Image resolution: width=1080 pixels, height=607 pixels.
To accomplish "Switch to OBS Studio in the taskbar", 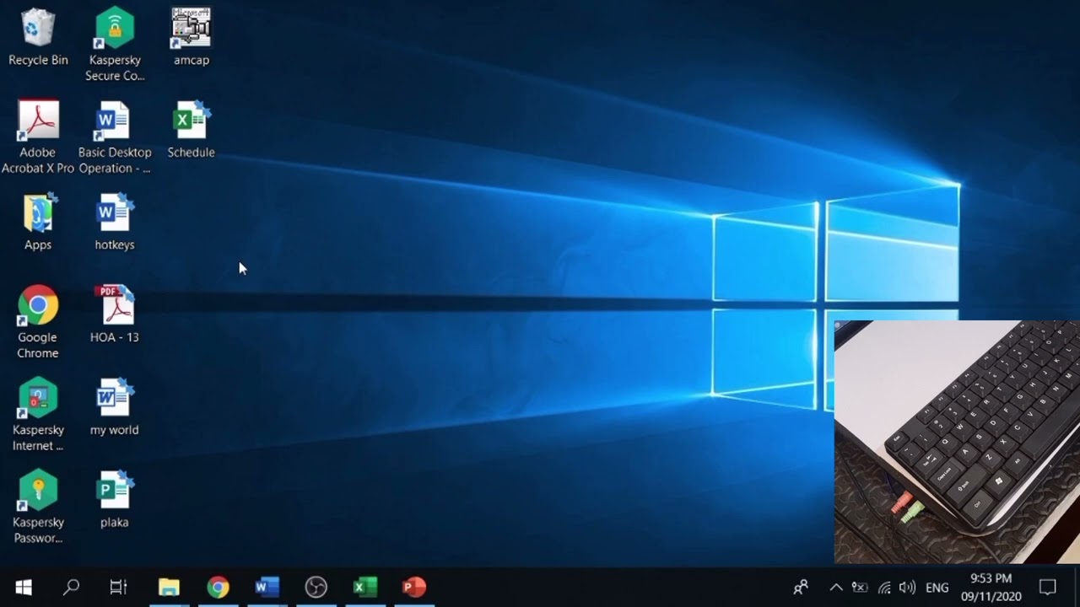I will [316, 587].
